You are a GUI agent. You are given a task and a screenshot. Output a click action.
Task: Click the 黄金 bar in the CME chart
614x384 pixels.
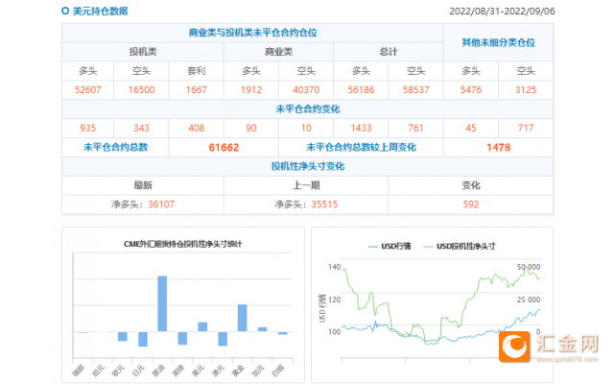click(x=243, y=318)
